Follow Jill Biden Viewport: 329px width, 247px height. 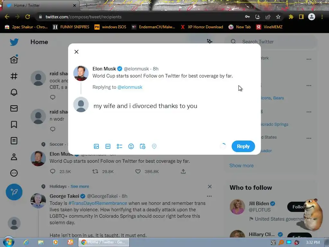point(296,207)
